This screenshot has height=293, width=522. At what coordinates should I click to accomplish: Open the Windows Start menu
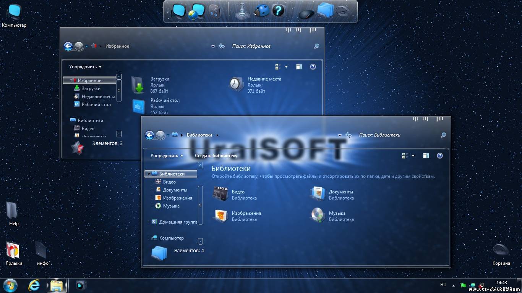[10, 285]
